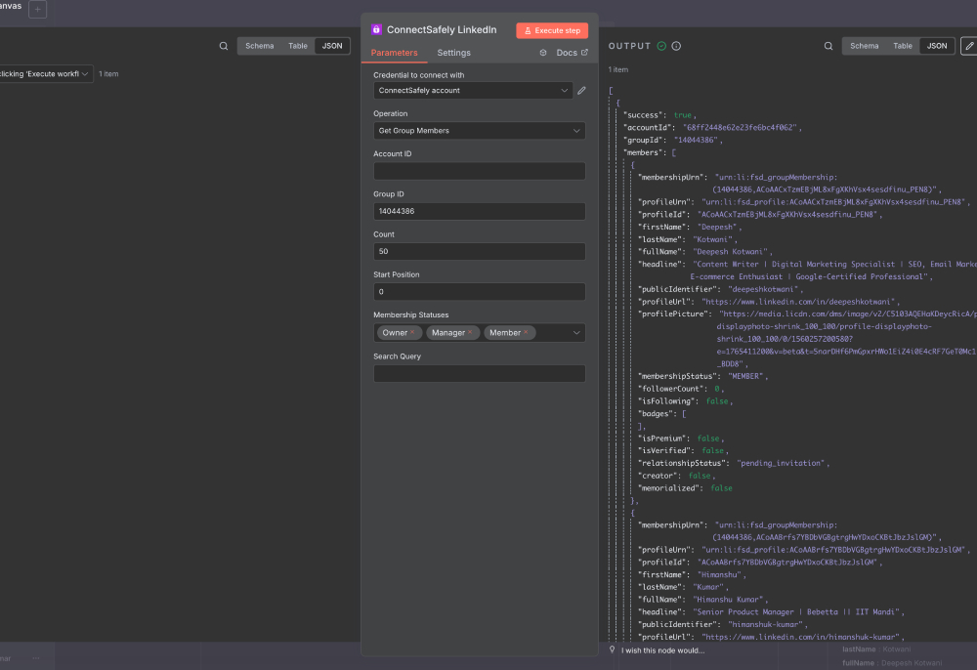Open the Operation dropdown showing Get Group Members
Viewport: 977px width, 670px height.
[x=479, y=131]
